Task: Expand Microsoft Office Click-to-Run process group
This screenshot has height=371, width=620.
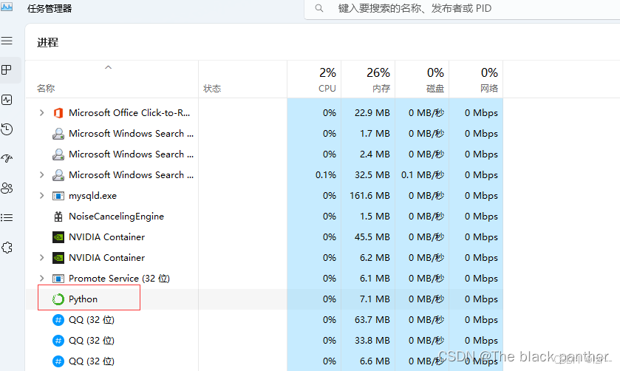Action: (41, 113)
